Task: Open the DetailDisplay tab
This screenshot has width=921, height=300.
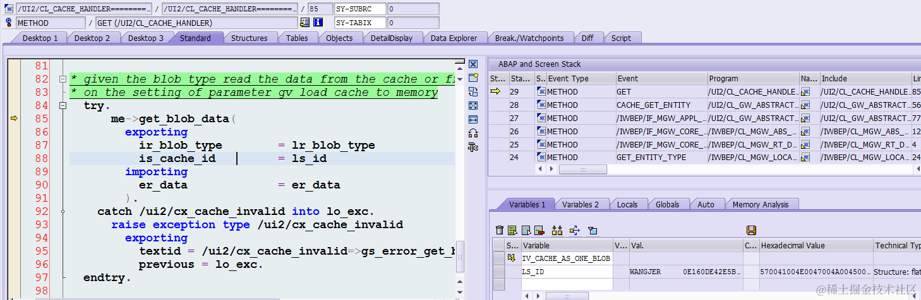Action: (392, 38)
